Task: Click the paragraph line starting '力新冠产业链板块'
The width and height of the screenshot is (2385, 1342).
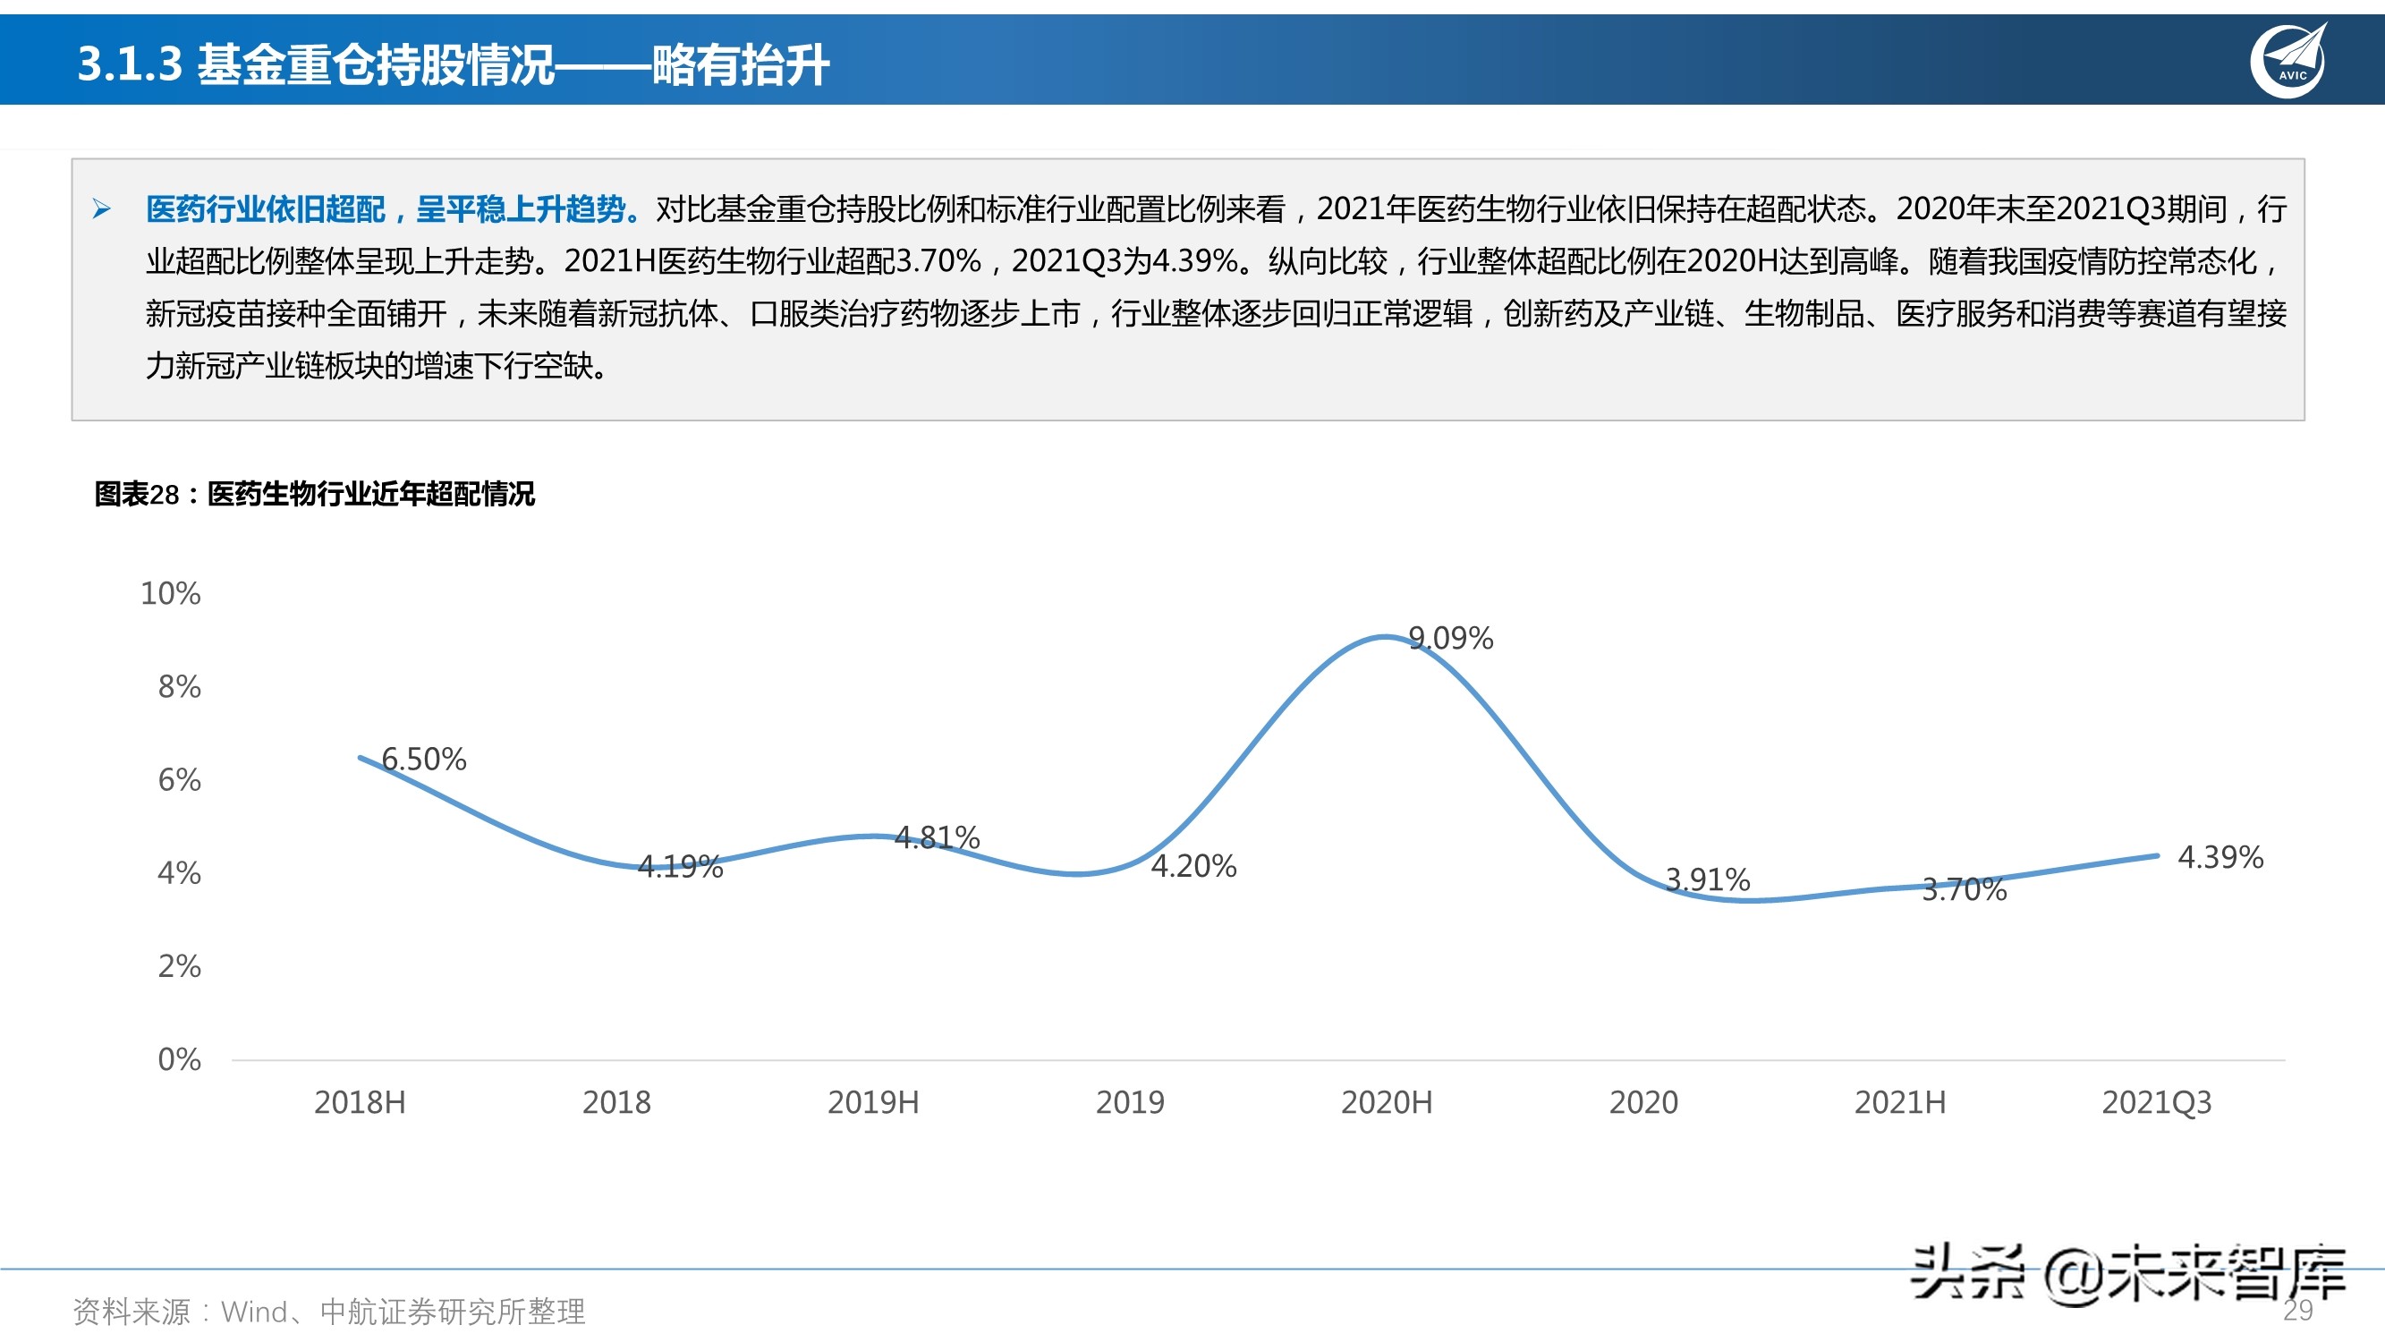Action: coord(378,367)
